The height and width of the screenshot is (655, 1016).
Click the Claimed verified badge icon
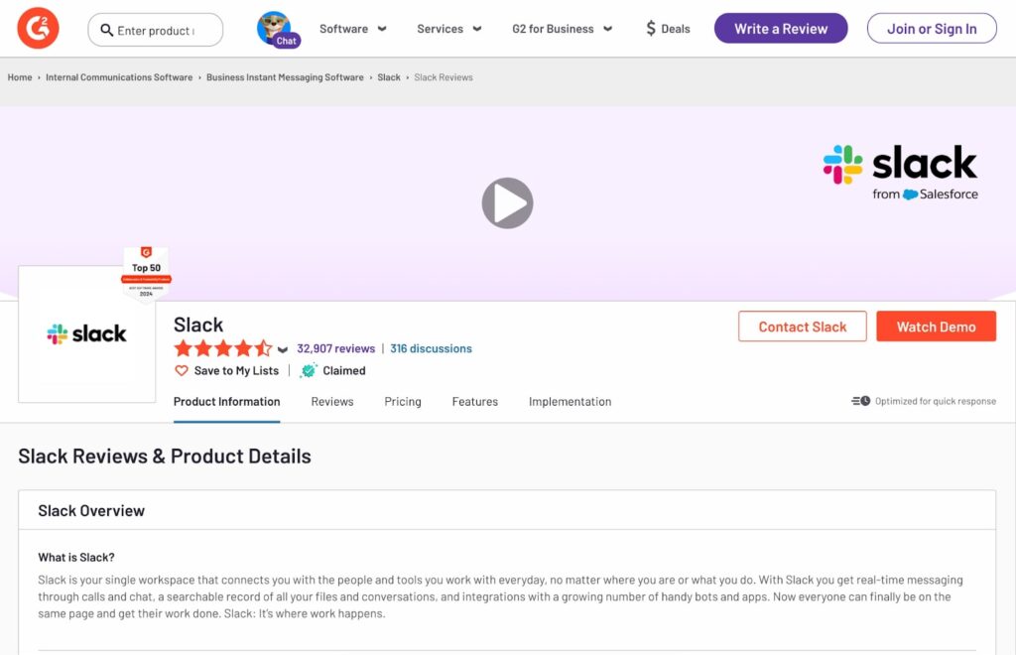coord(309,370)
